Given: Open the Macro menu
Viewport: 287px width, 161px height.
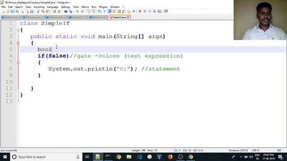Looking at the screenshot, I should (x=85, y=7).
